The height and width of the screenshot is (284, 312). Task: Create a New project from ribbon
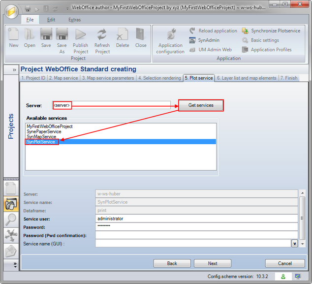point(13,38)
